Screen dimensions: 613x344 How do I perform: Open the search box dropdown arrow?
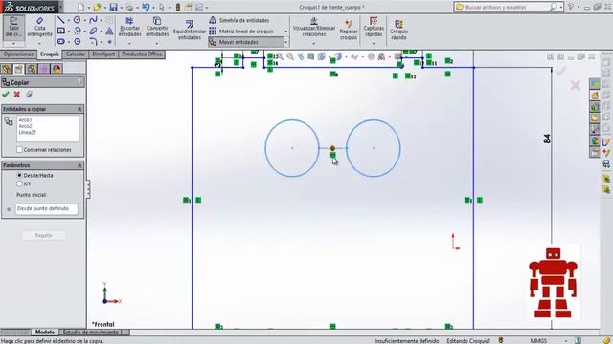[561, 7]
